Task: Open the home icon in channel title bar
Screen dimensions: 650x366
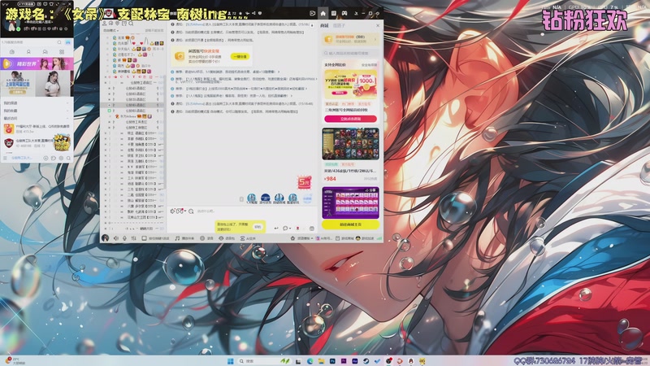Action: [323, 13]
